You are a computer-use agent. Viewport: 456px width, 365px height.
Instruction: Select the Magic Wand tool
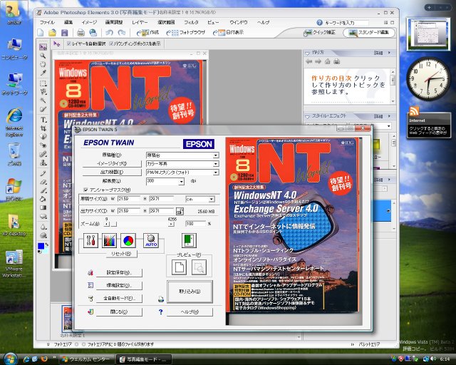43,101
